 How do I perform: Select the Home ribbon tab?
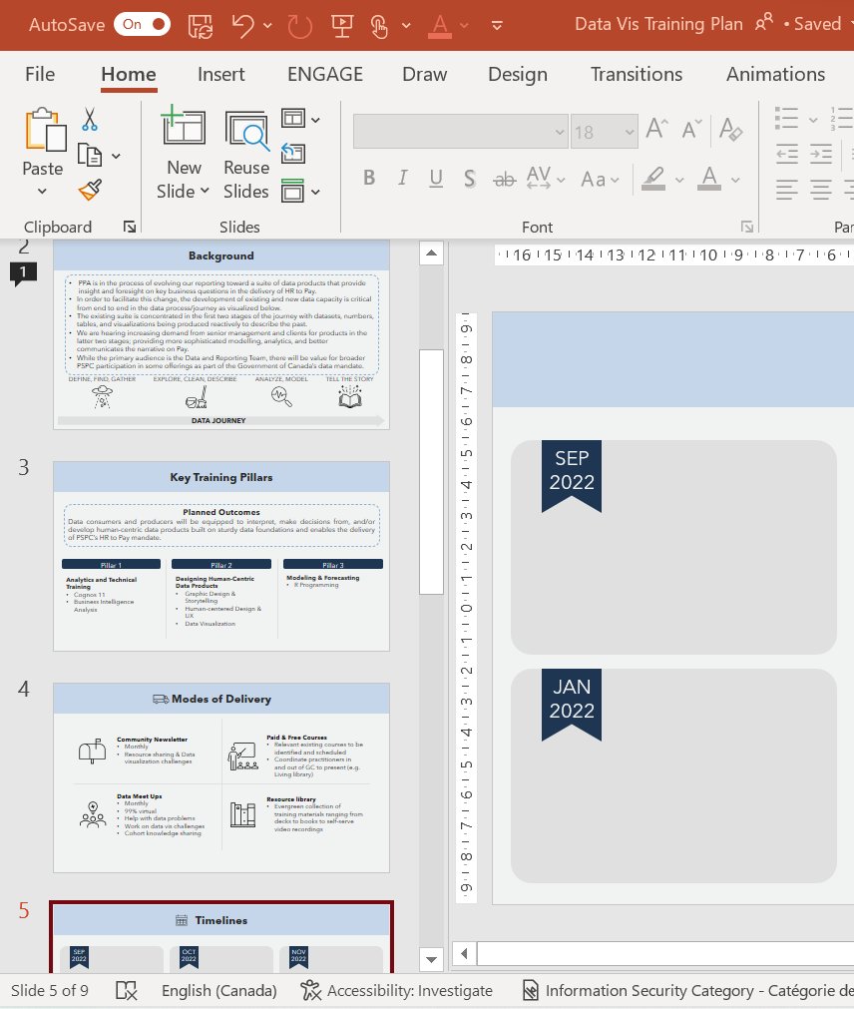click(x=129, y=74)
